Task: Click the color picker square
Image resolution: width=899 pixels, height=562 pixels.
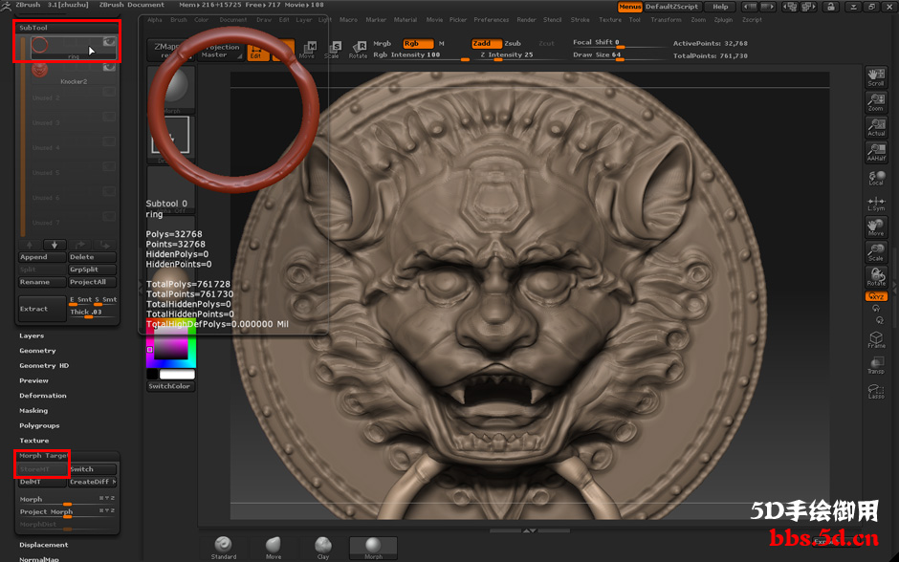Action: (171, 345)
